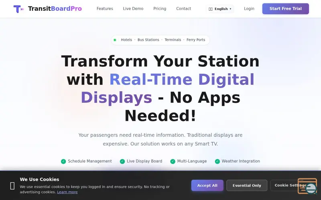Click the Weather Integration checkmark icon
The height and width of the screenshot is (200, 321).
click(217, 162)
